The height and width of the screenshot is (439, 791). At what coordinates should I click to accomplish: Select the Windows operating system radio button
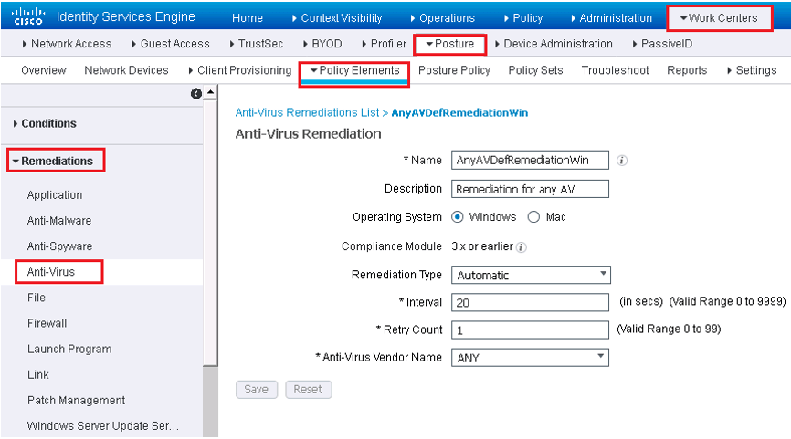tap(457, 217)
